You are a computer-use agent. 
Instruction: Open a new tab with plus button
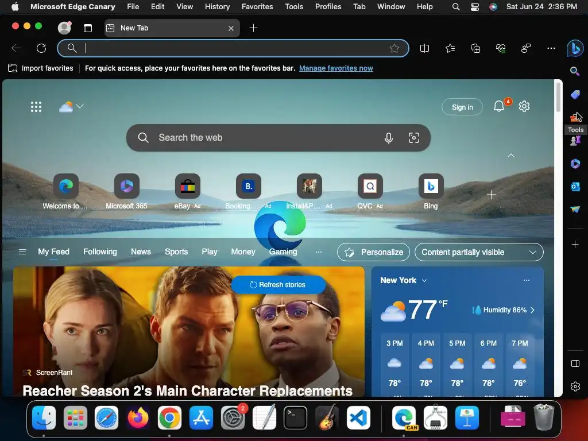[253, 28]
